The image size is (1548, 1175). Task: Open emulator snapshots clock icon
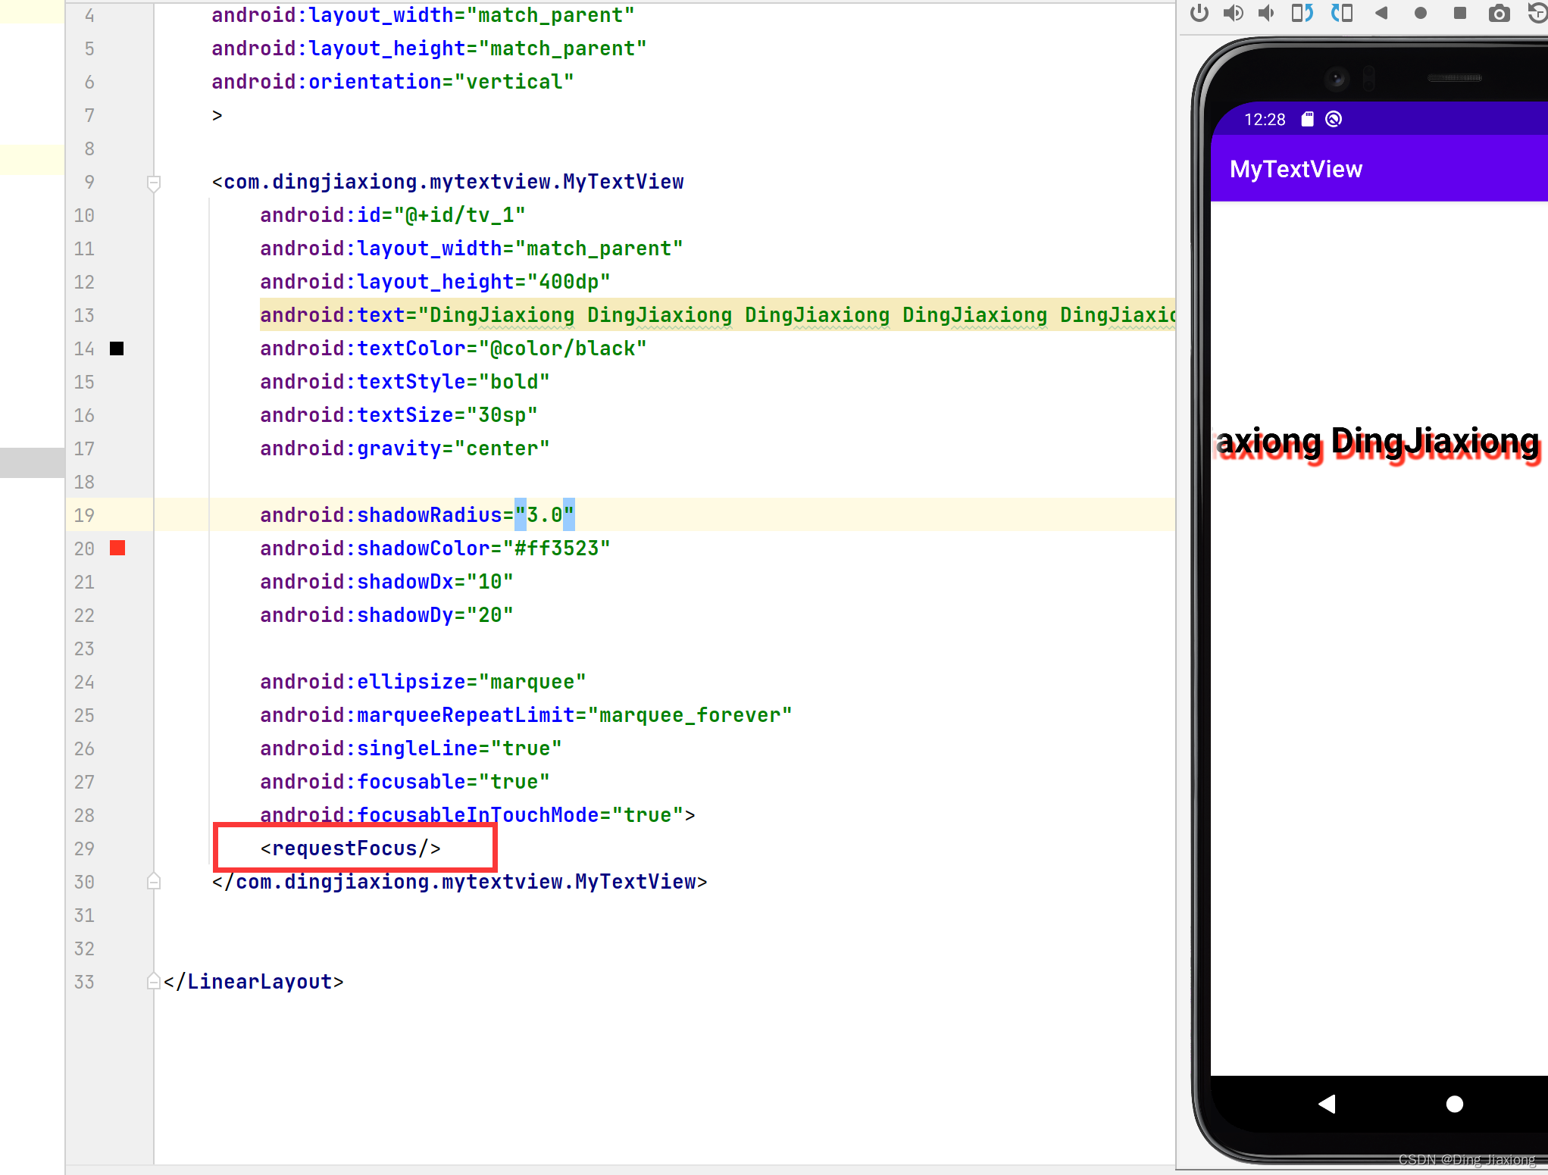tap(1538, 13)
